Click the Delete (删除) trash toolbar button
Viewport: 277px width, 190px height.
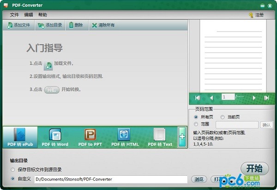click(77, 25)
